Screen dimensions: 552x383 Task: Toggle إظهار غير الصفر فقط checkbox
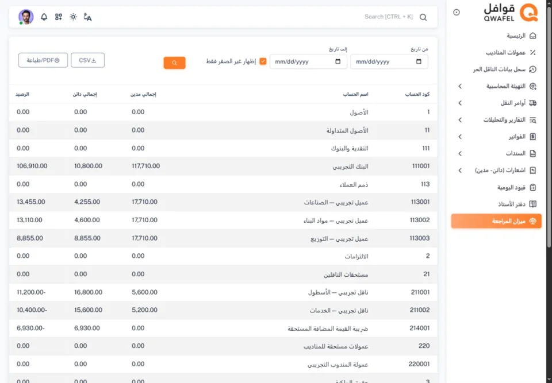click(x=263, y=61)
